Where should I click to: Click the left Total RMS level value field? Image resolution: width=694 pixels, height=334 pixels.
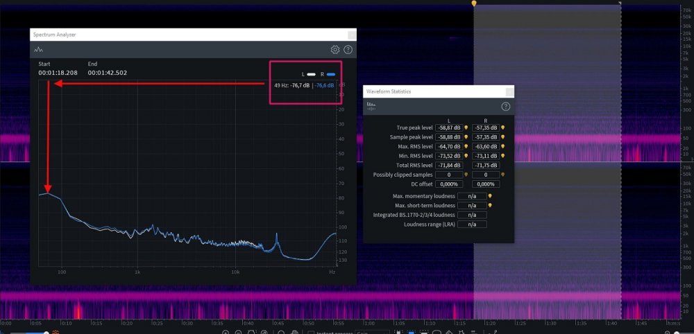click(x=448, y=166)
